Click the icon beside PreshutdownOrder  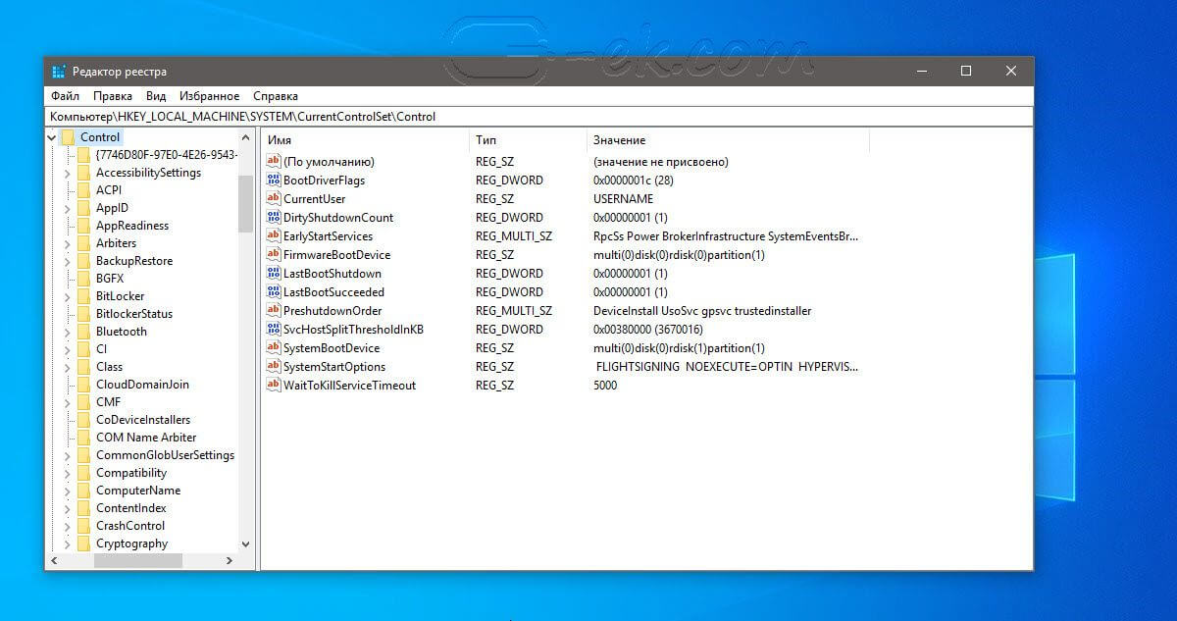[274, 311]
